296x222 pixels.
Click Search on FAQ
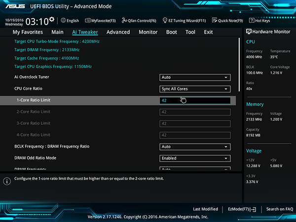click(x=280, y=209)
